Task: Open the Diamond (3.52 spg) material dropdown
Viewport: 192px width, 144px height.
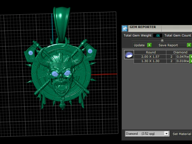Action: tap(147, 134)
